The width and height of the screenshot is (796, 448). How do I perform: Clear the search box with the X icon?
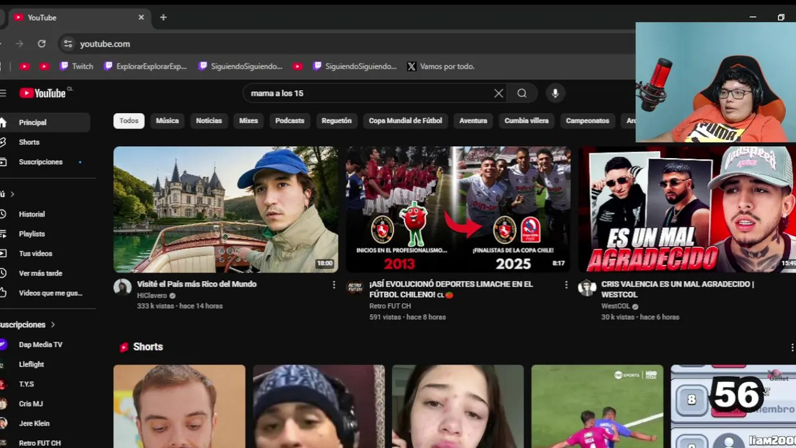[x=498, y=93]
